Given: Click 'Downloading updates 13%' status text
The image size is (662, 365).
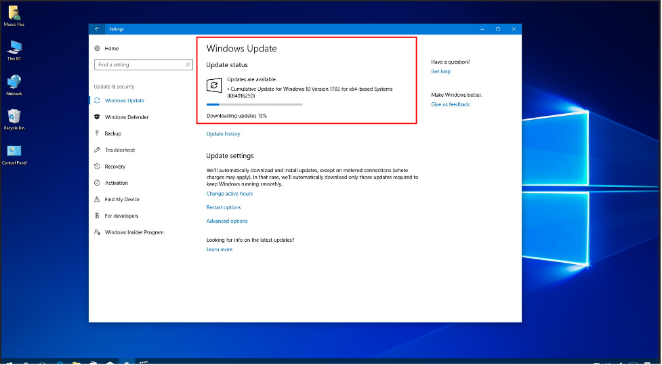Looking at the screenshot, I should pos(237,116).
